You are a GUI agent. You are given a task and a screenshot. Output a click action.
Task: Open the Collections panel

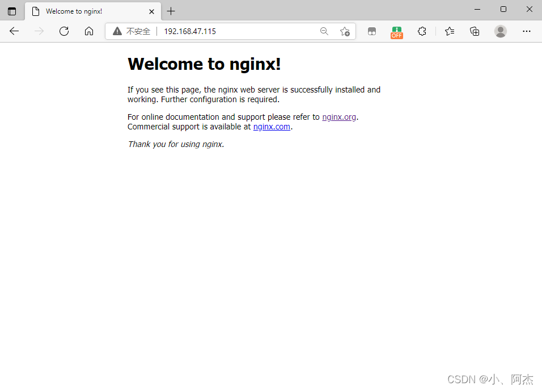click(x=475, y=31)
